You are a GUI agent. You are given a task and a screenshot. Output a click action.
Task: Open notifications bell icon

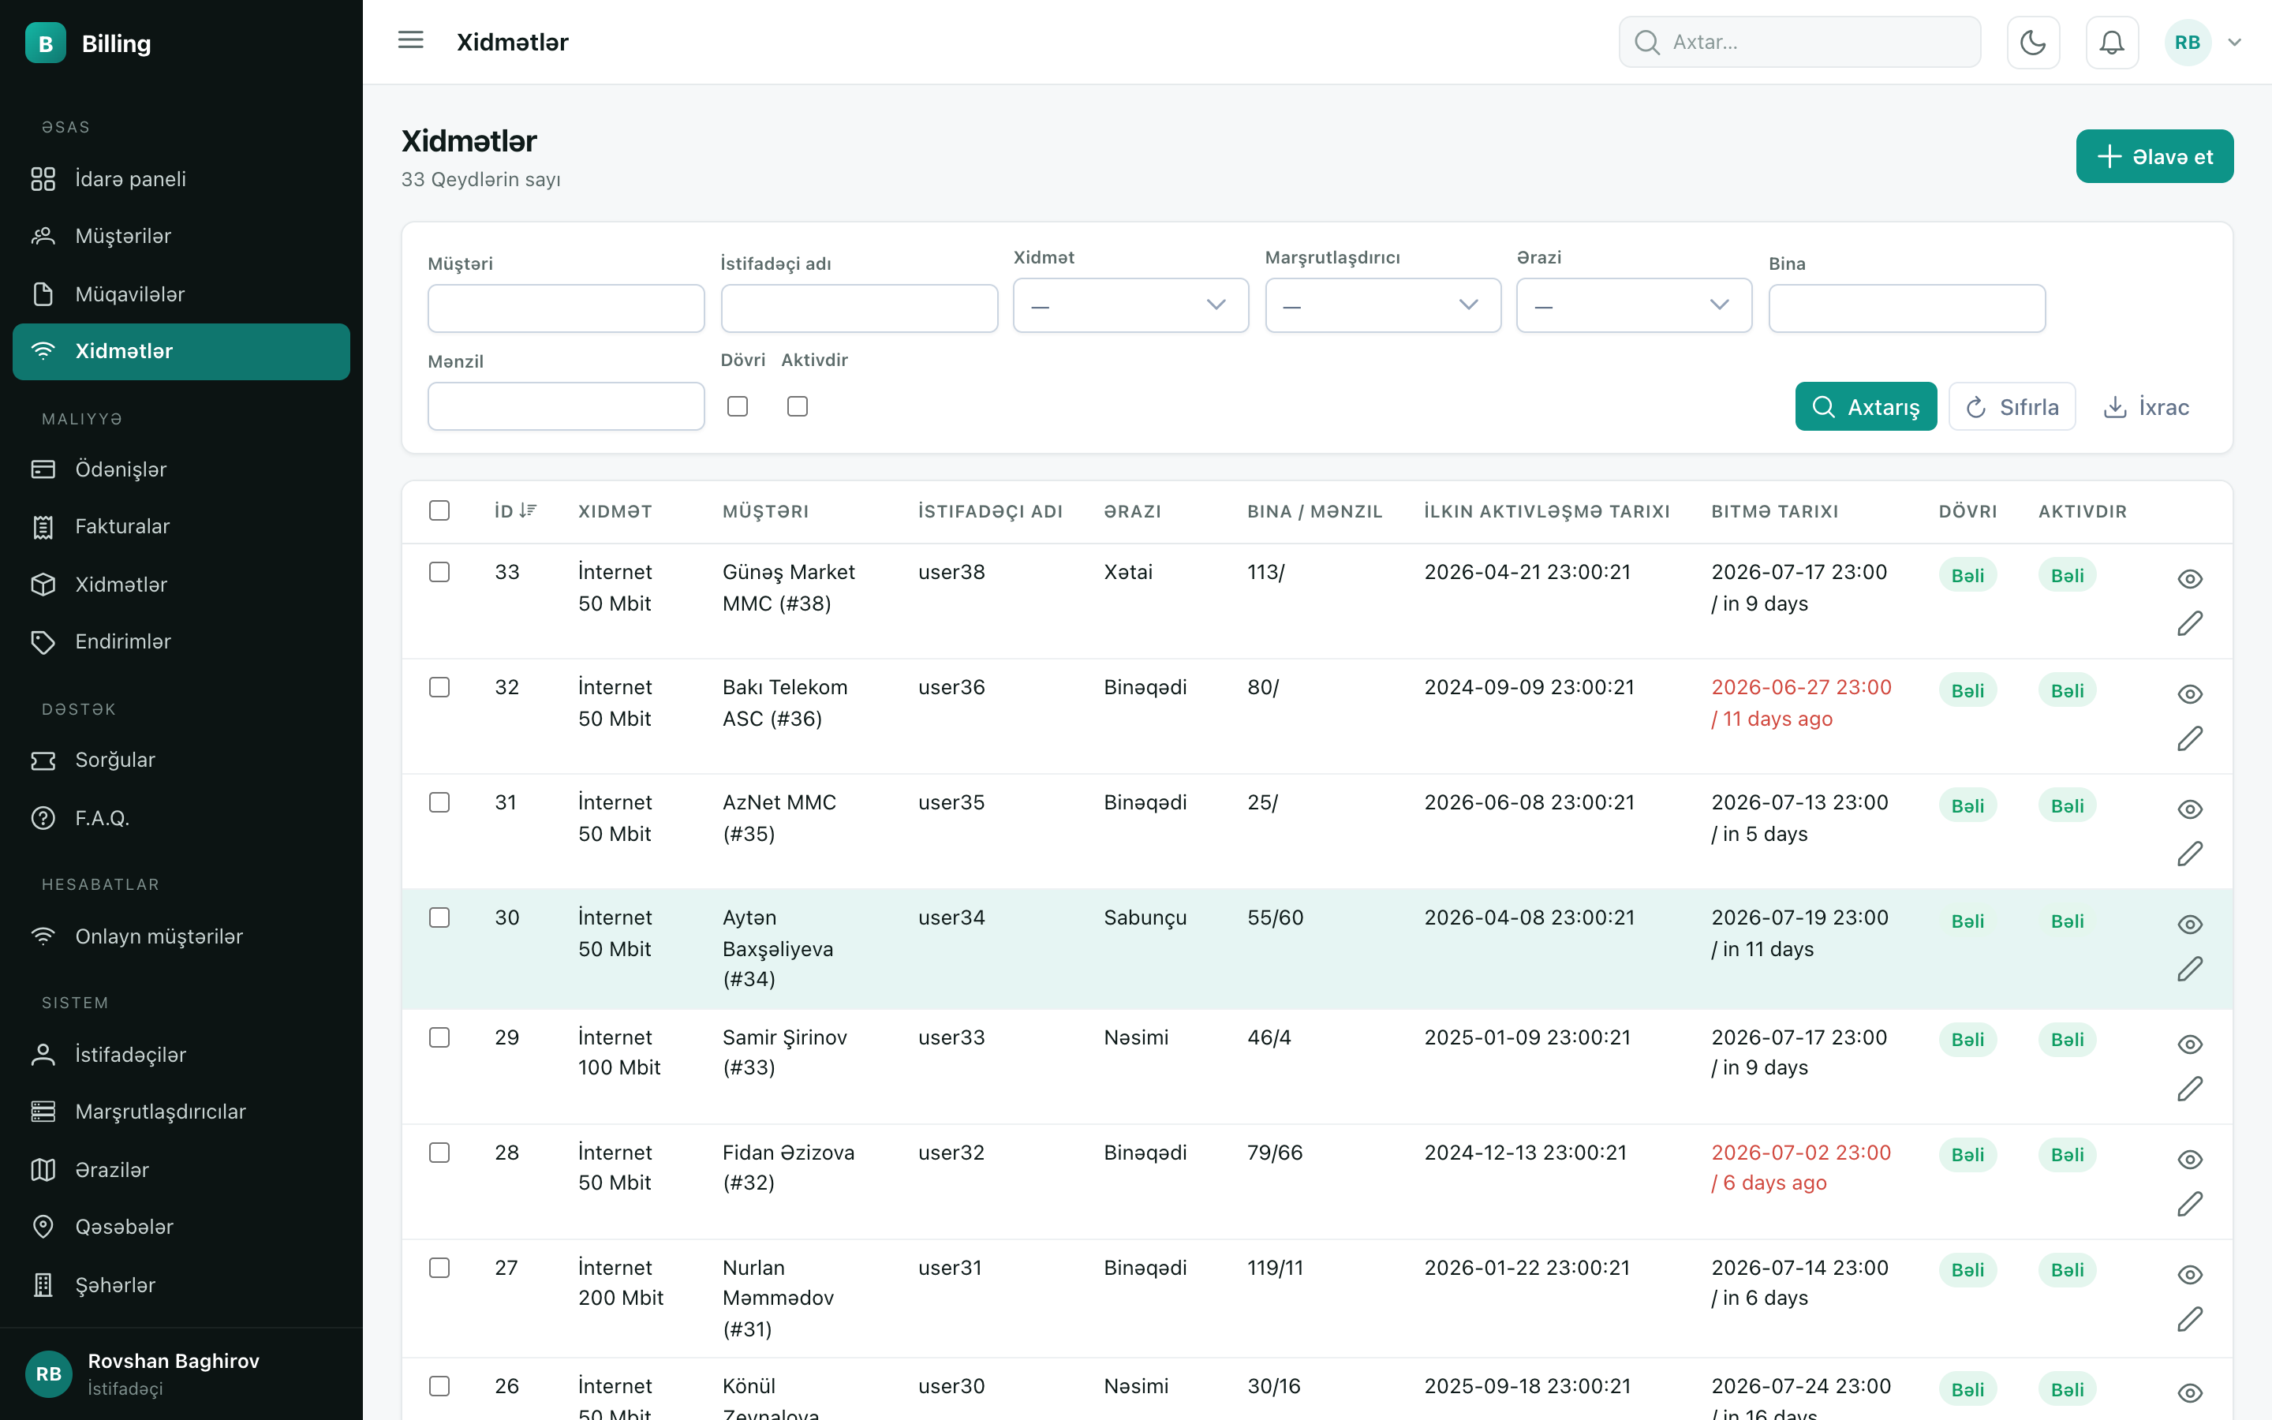coord(2111,43)
